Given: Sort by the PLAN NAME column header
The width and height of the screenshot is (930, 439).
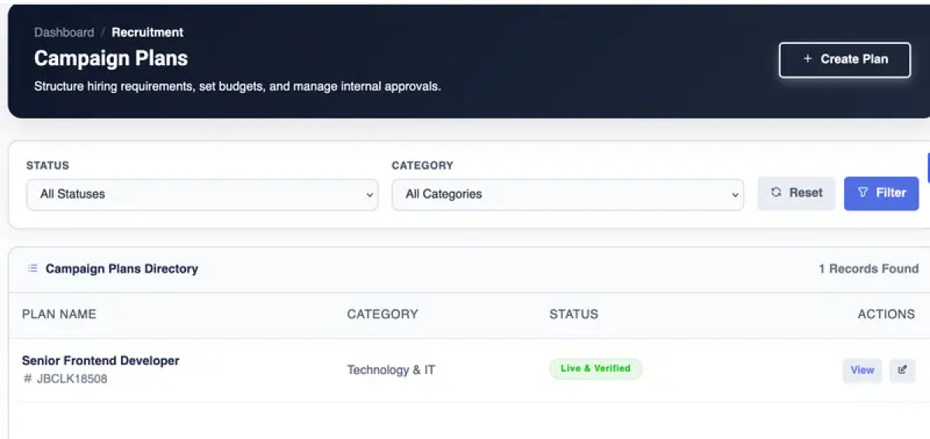Looking at the screenshot, I should pyautogui.click(x=59, y=314).
